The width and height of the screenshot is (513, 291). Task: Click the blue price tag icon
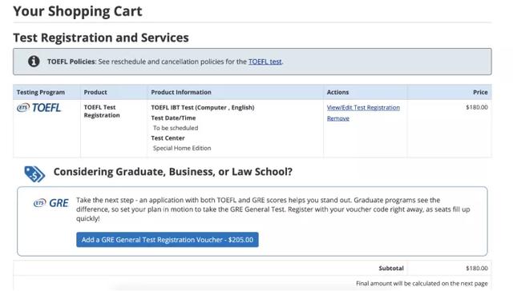(x=34, y=173)
